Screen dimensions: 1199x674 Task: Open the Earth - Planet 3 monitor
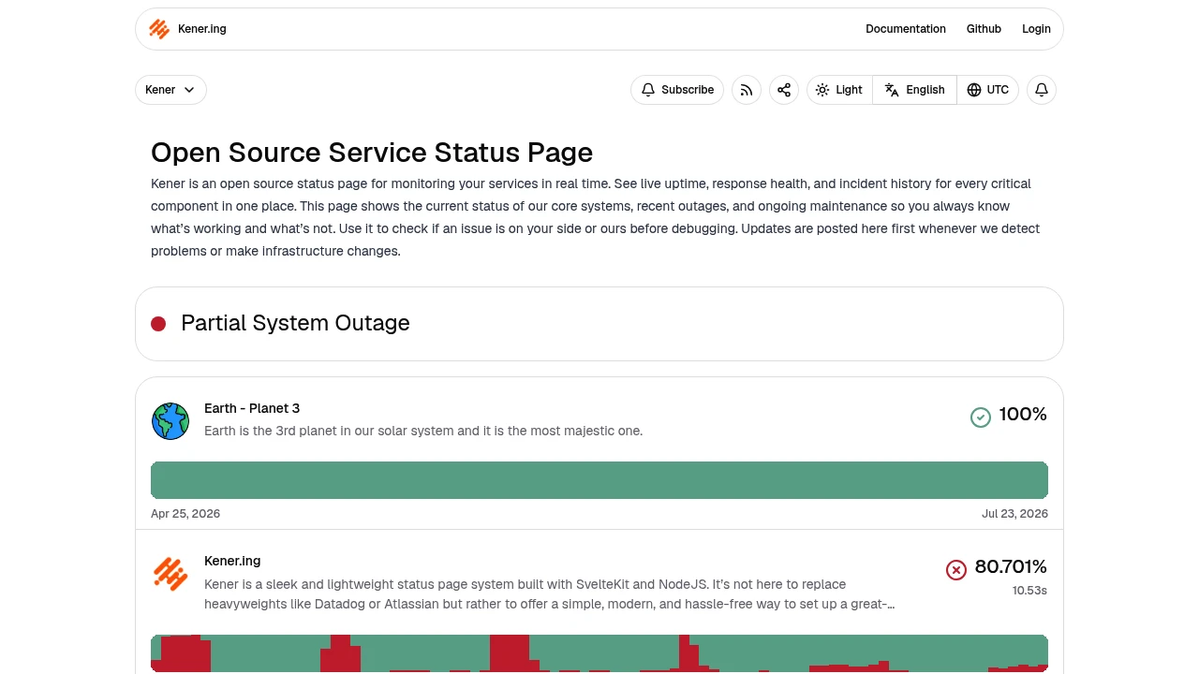point(252,408)
